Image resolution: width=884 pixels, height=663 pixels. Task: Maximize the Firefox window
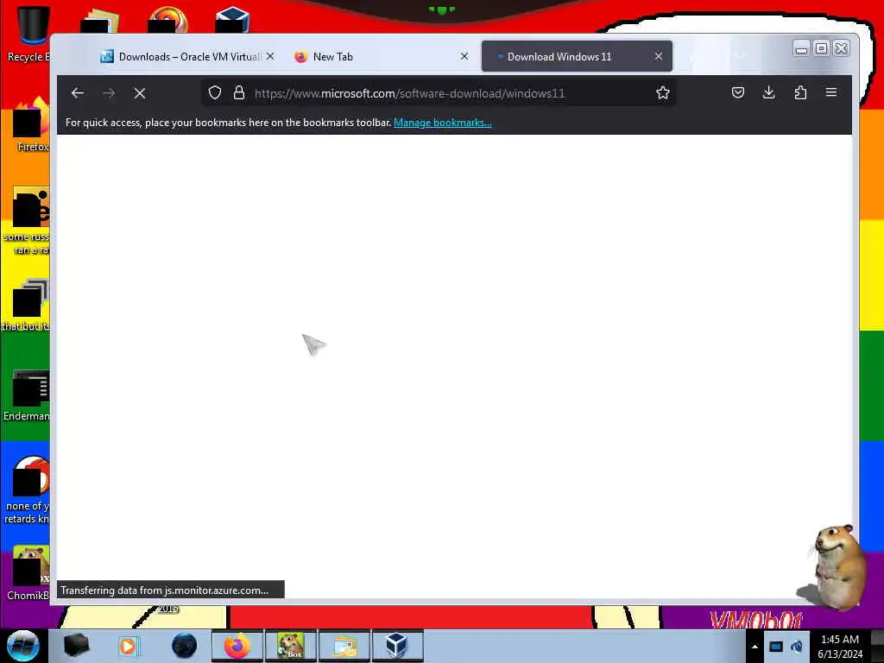[x=822, y=49]
